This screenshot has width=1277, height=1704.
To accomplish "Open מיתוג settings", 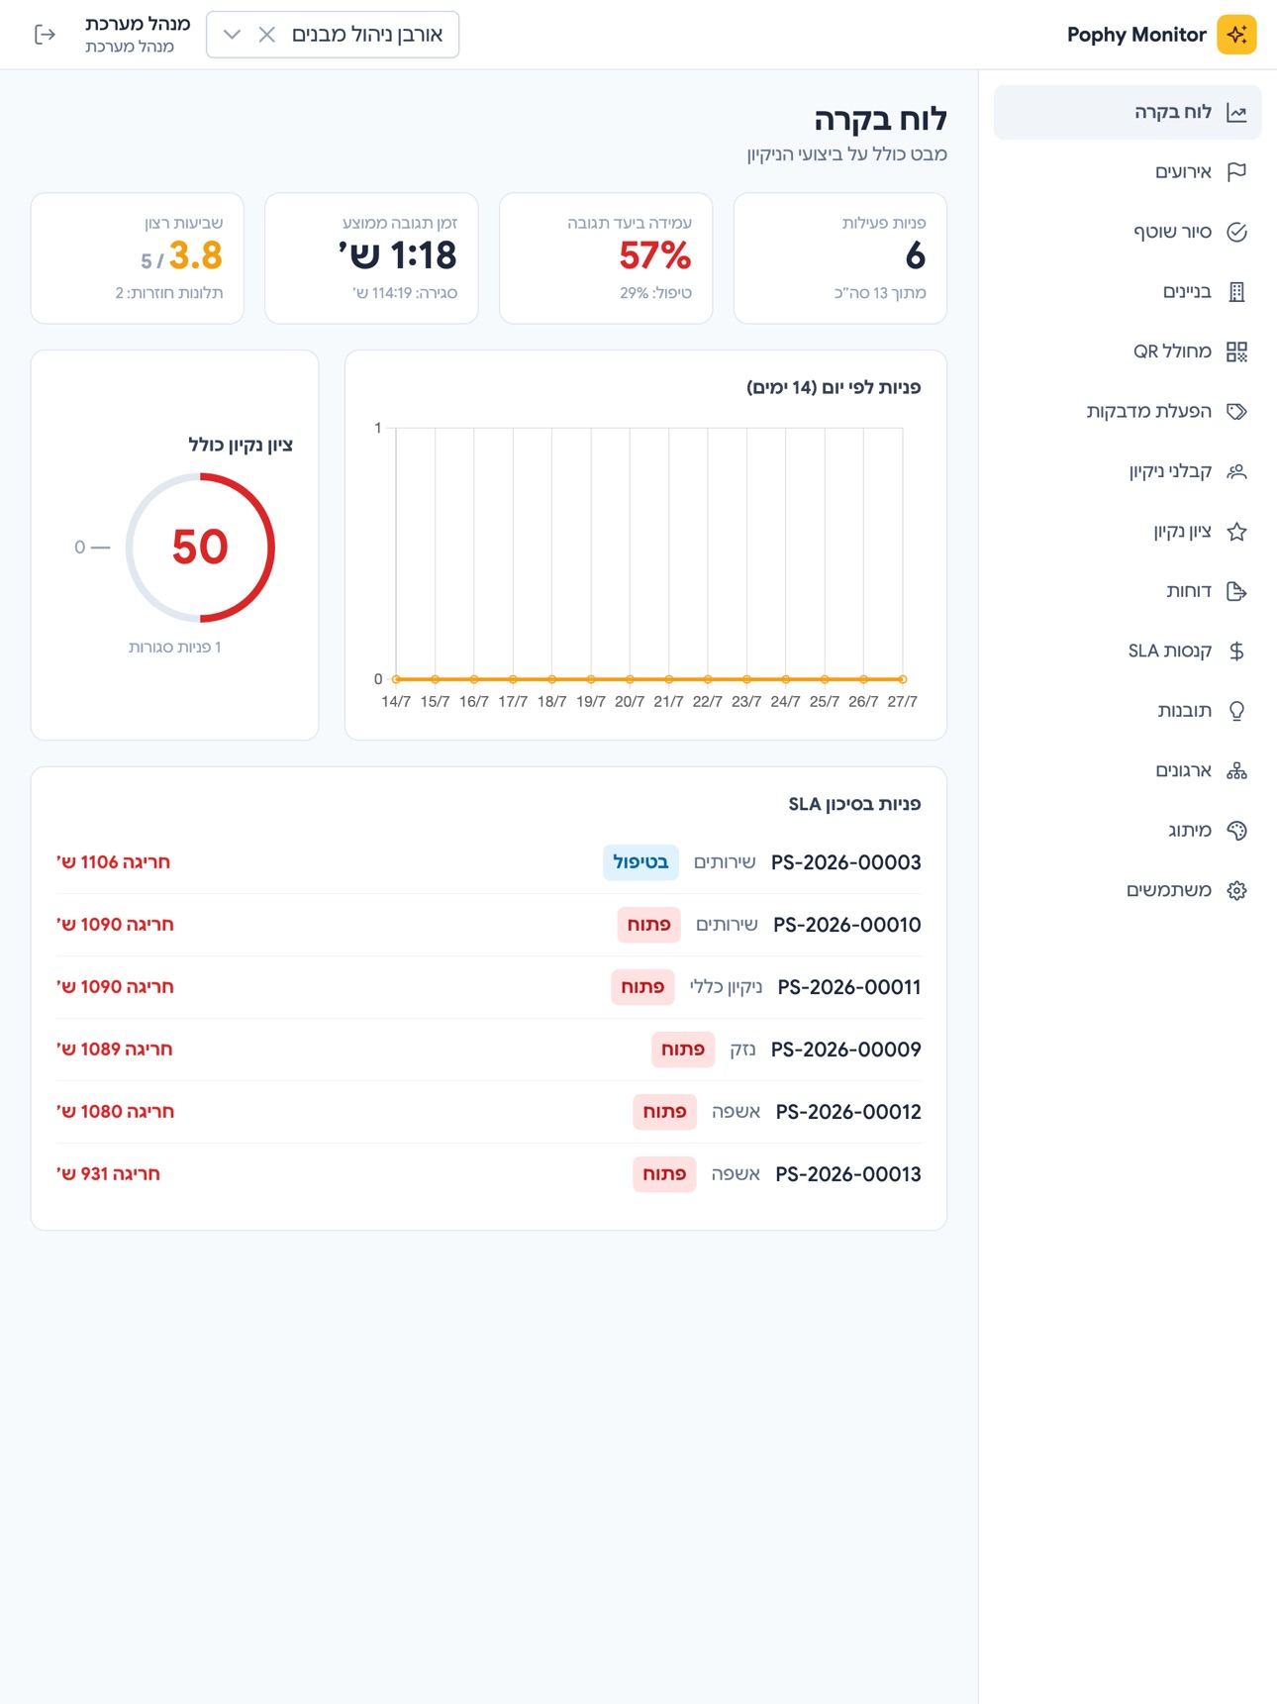I will tap(1128, 831).
